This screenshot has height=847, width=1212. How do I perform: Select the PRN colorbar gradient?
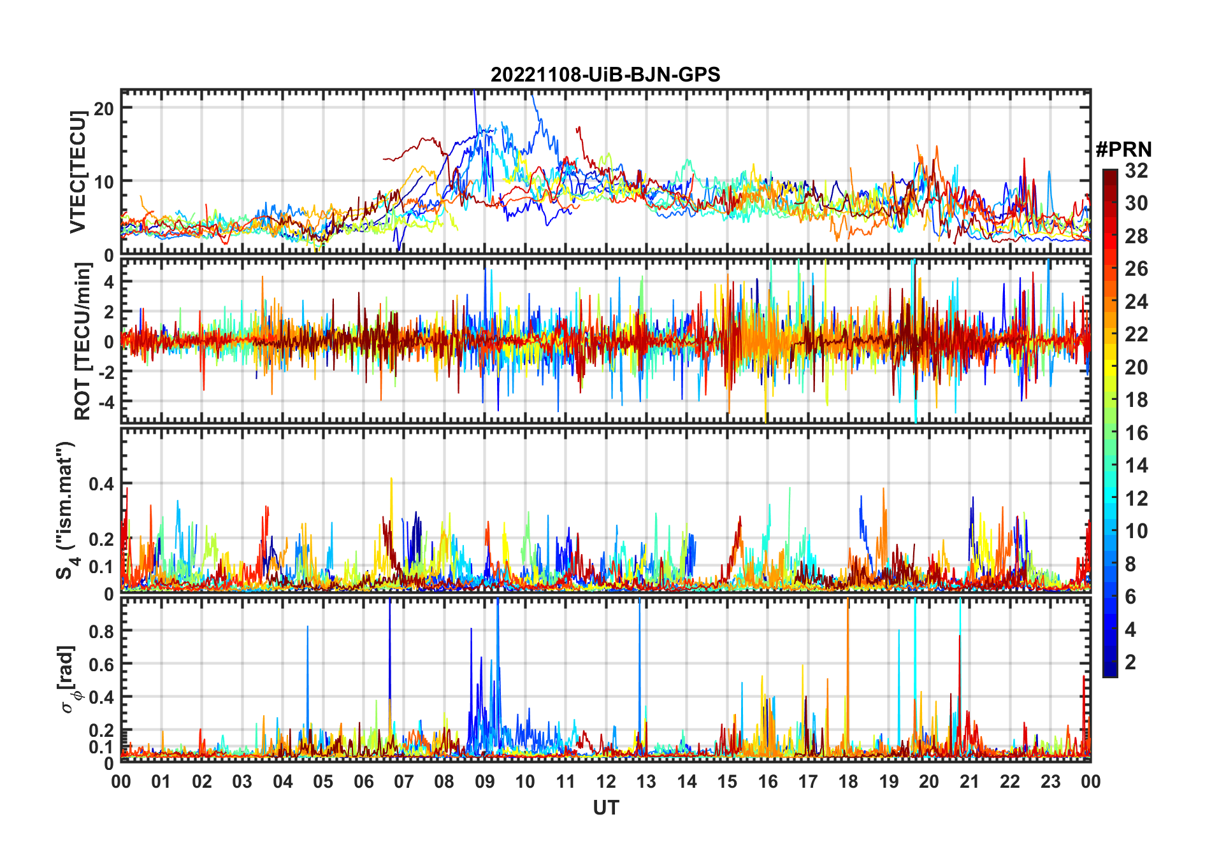1110,423
